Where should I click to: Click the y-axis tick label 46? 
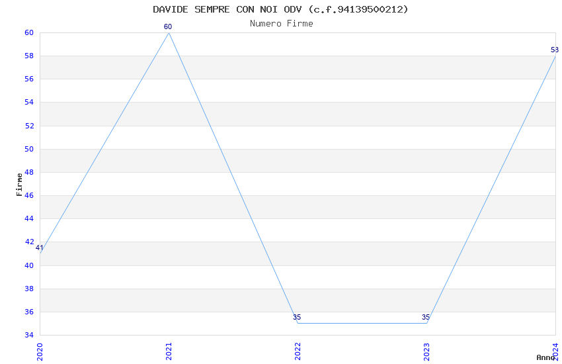pos(29,195)
